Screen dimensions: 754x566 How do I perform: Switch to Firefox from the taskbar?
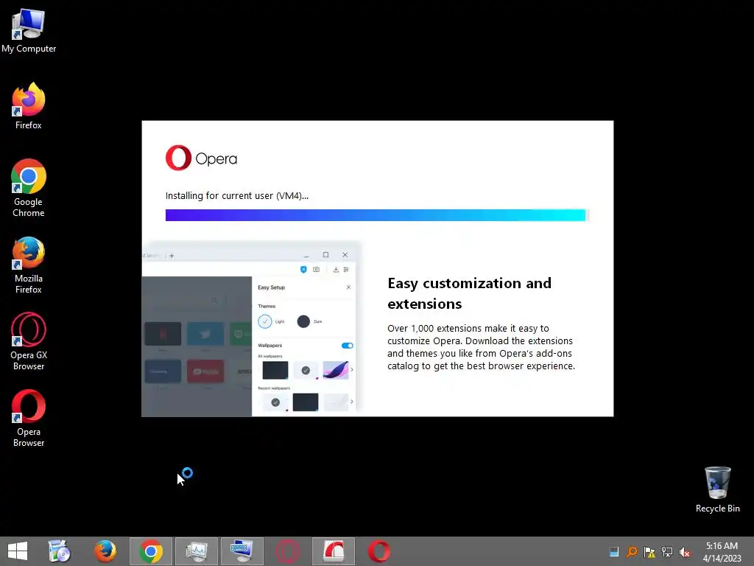[105, 551]
